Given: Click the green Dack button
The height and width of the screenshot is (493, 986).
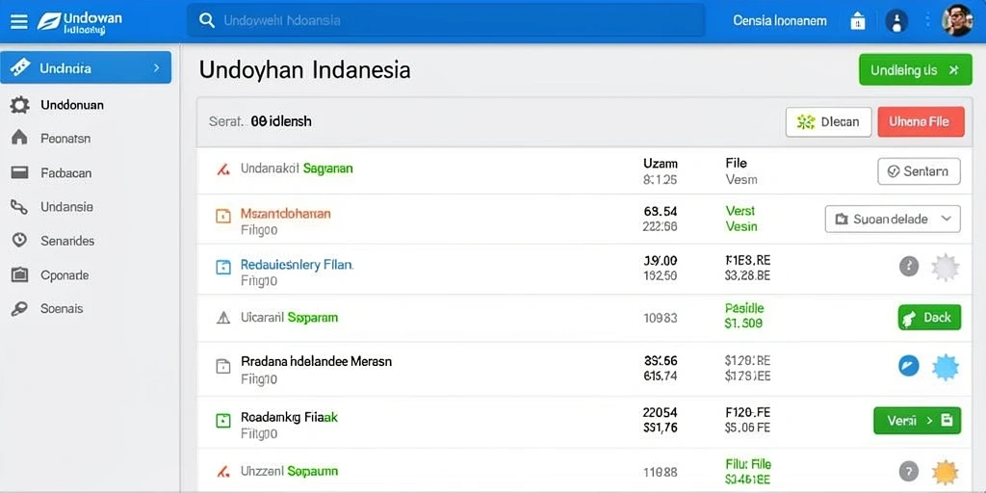Looking at the screenshot, I should [x=929, y=318].
